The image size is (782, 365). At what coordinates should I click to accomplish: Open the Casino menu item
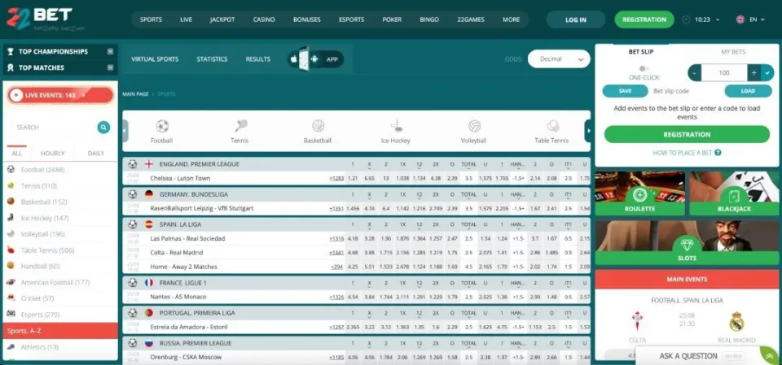[x=264, y=19]
